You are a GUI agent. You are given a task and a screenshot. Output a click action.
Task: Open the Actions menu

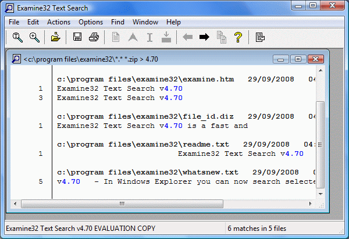tap(59, 22)
